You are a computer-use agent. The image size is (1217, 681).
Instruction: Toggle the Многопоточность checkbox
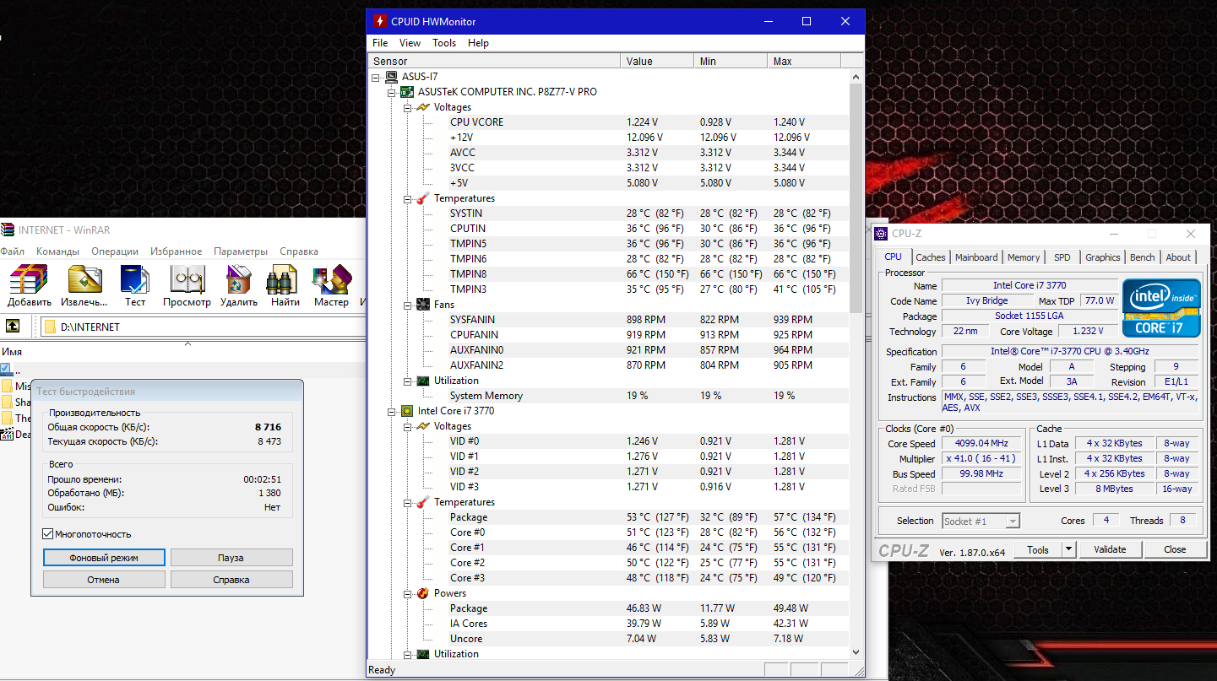(48, 534)
